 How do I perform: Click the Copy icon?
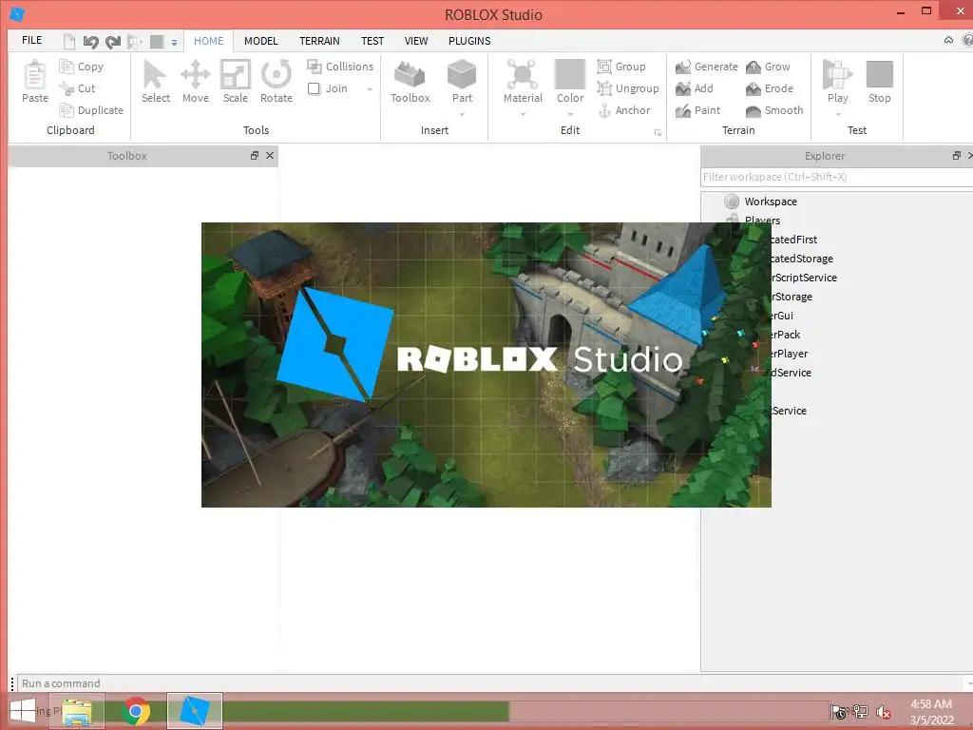coord(67,66)
